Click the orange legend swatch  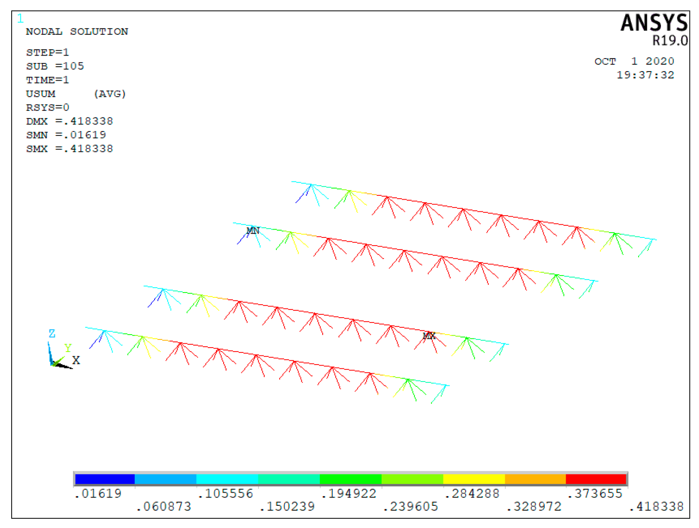(x=535, y=479)
